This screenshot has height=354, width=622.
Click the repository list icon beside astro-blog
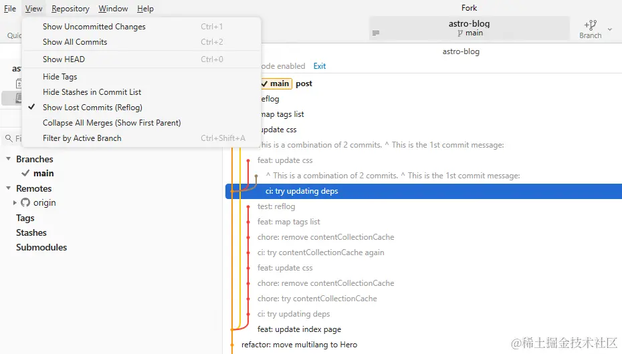(376, 33)
